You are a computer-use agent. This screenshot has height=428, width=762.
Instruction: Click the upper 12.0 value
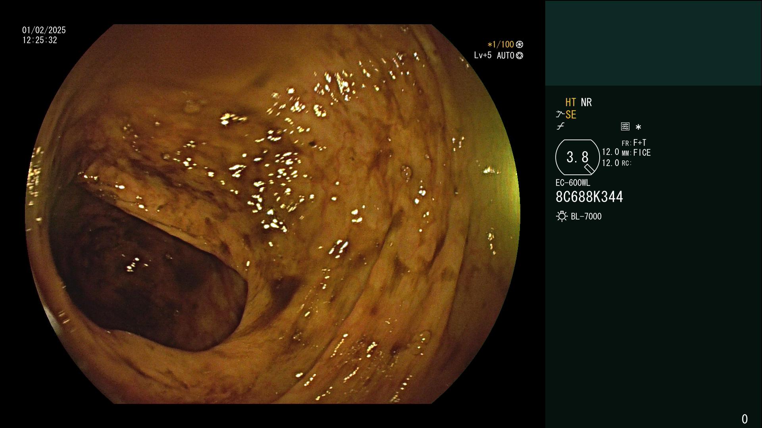tap(610, 152)
